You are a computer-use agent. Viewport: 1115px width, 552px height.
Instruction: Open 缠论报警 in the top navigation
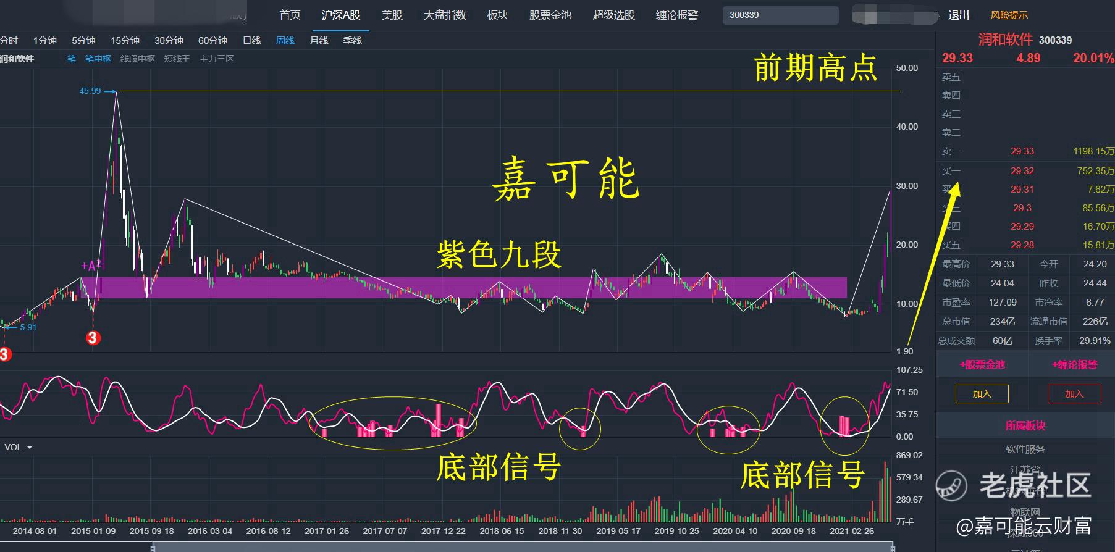(677, 15)
